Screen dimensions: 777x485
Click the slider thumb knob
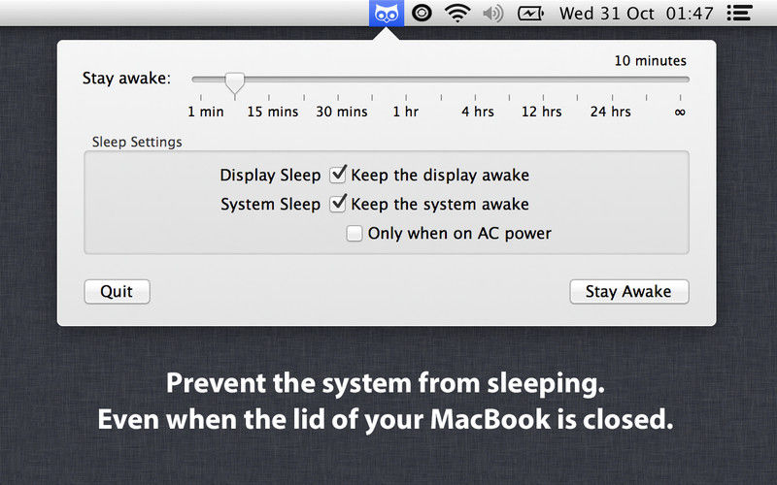click(234, 82)
